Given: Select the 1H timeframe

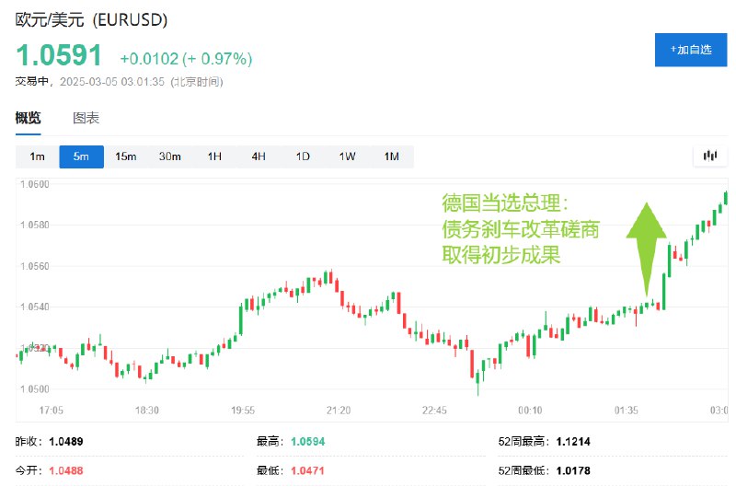Looking at the screenshot, I should coord(214,156).
